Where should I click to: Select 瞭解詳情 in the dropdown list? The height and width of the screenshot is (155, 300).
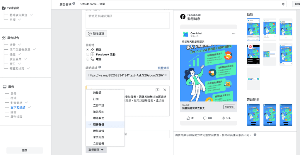coord(98,131)
